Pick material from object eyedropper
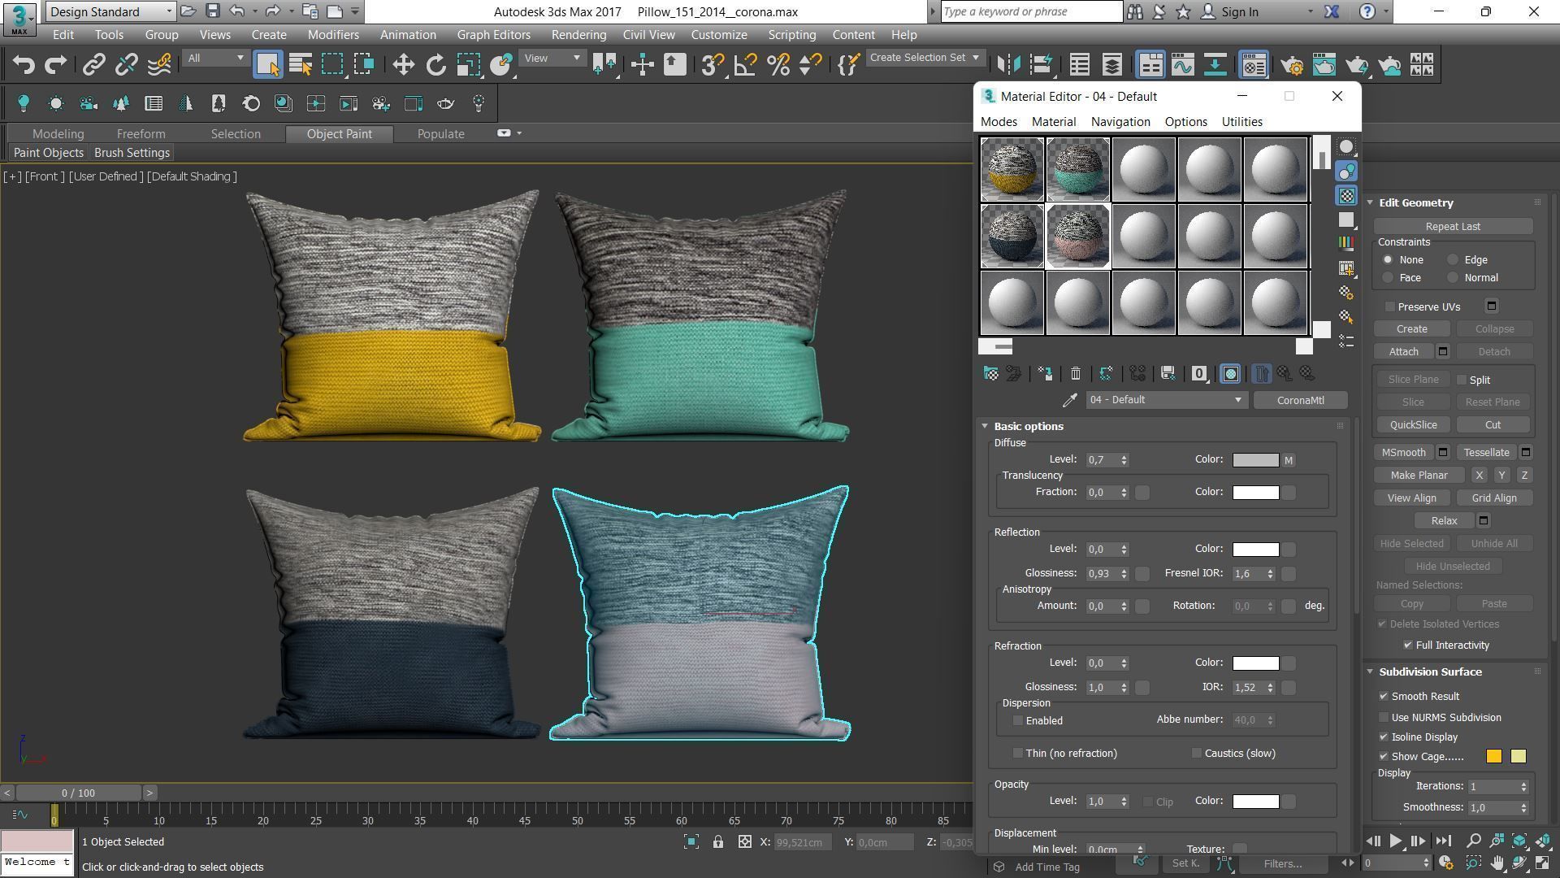This screenshot has width=1560, height=878. click(1069, 400)
